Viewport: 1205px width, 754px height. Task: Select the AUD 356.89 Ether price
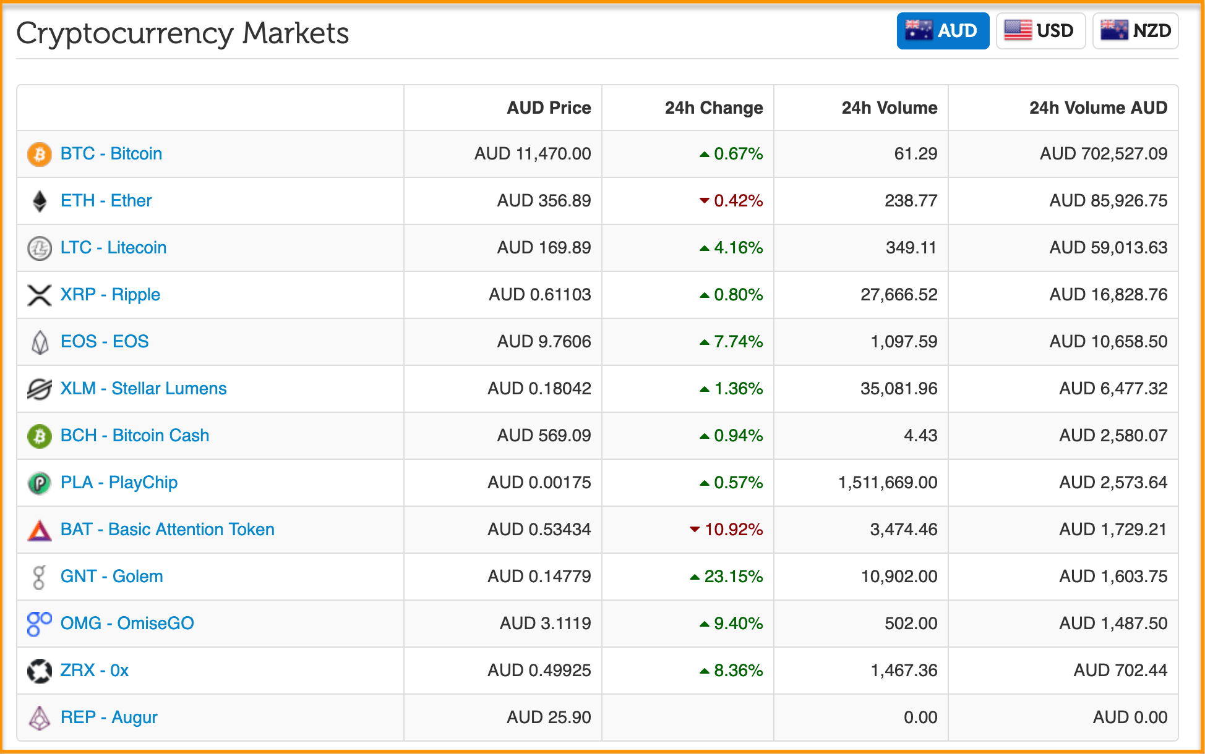click(x=544, y=200)
